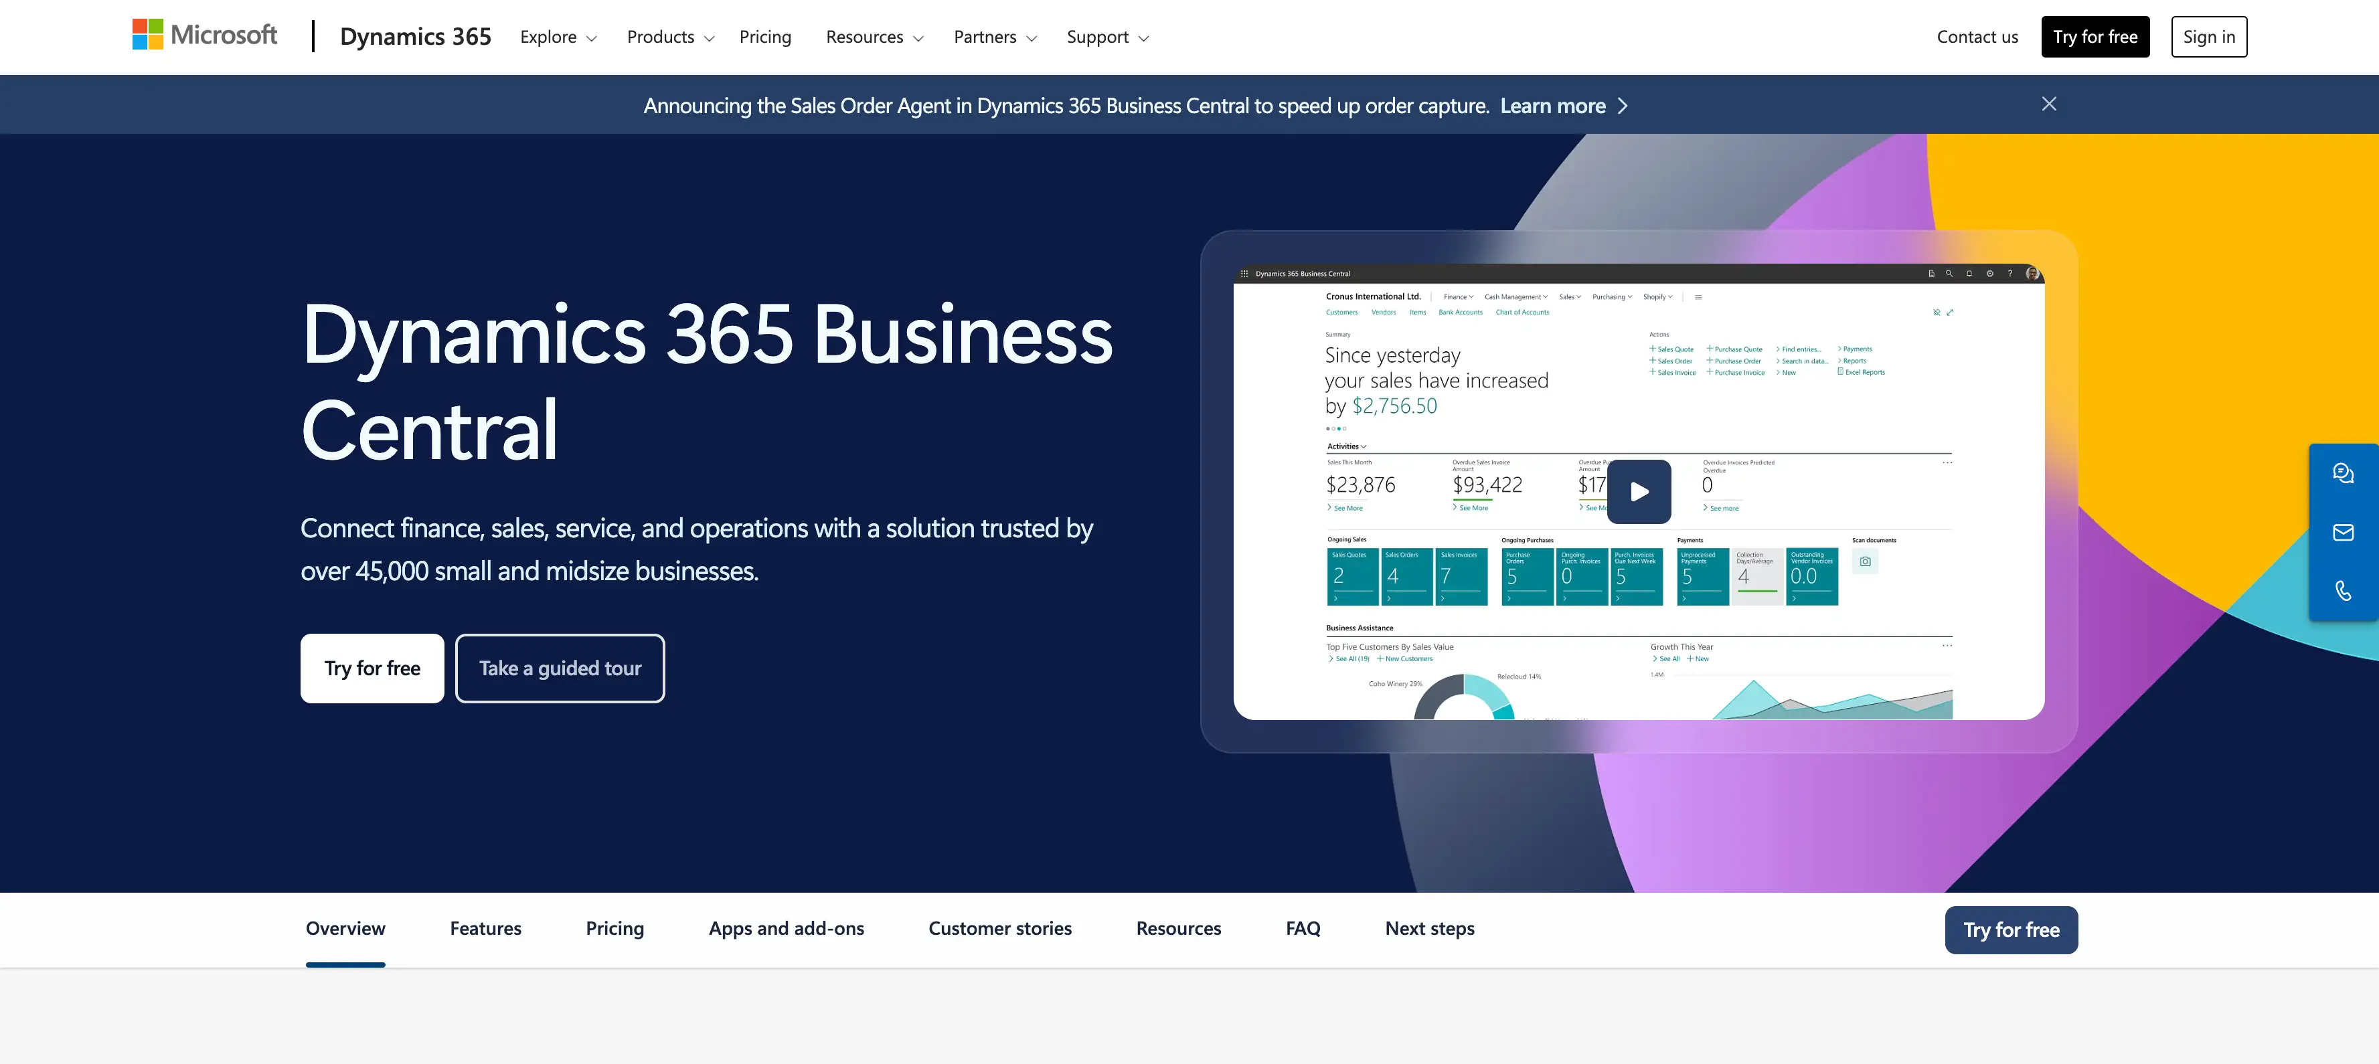
Task: Open the Dynamics 365 home link
Action: pyautogui.click(x=416, y=37)
